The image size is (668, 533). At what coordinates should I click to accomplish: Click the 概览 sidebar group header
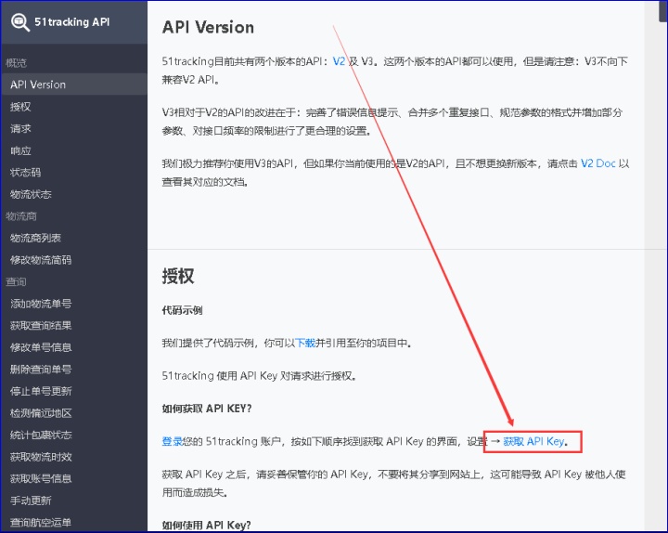coord(16,63)
